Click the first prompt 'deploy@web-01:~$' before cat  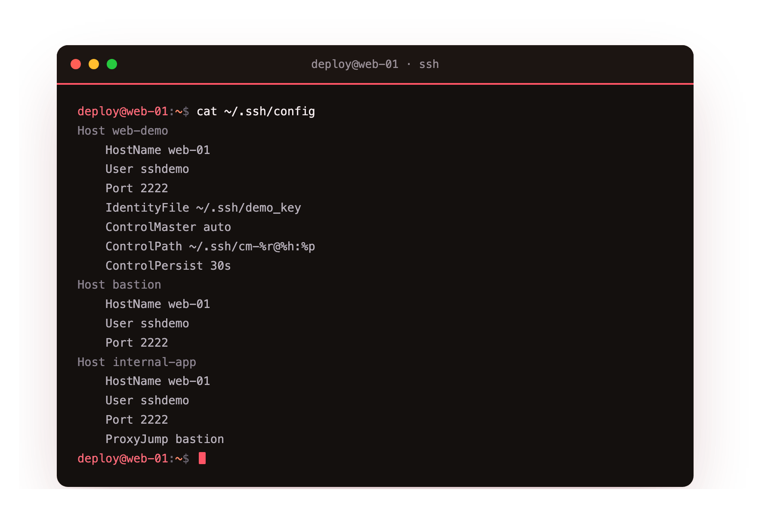[133, 111]
